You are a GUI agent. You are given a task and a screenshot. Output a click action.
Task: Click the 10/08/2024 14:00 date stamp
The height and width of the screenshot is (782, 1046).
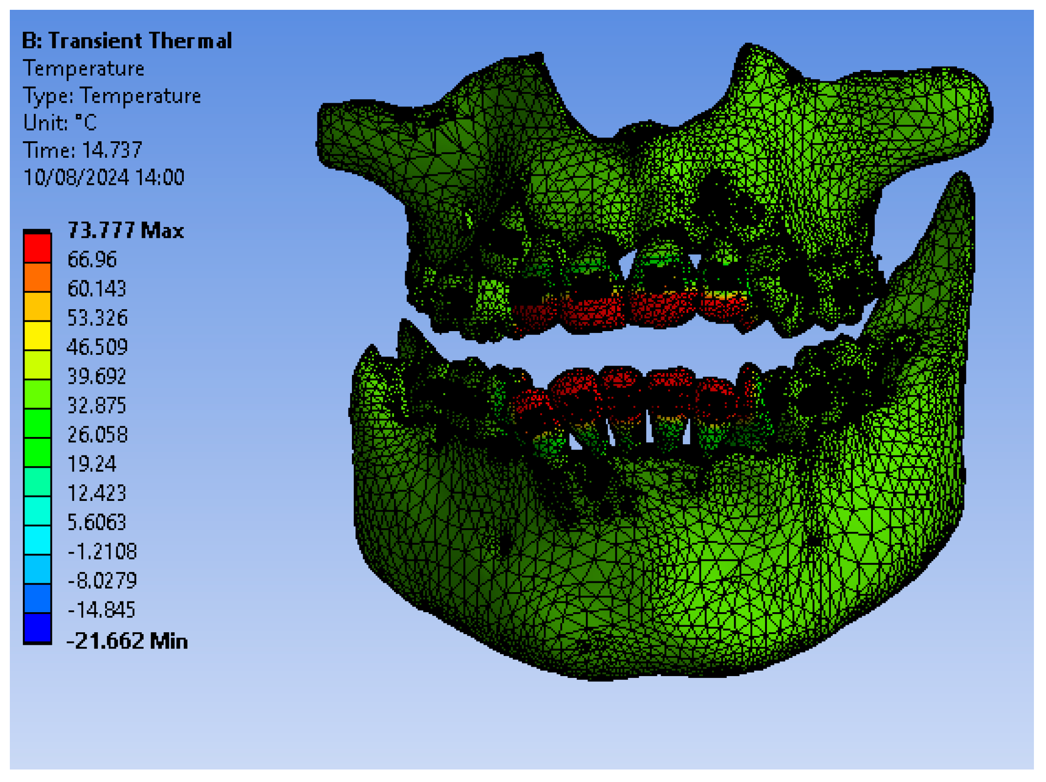pyautogui.click(x=104, y=177)
